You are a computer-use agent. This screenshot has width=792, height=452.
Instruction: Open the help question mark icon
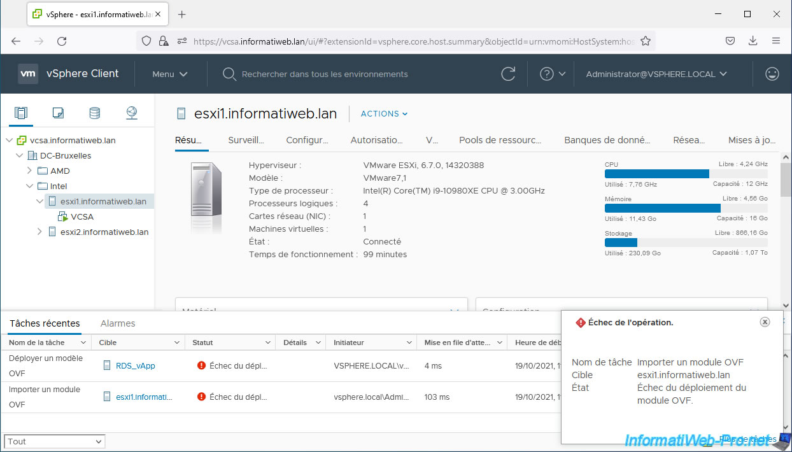click(546, 74)
